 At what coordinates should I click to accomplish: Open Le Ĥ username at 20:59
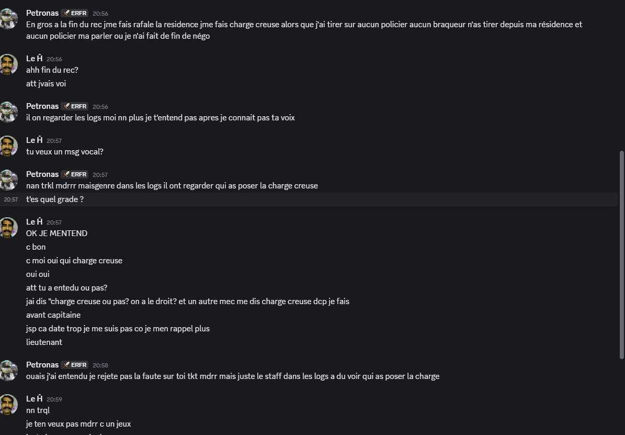coord(34,399)
